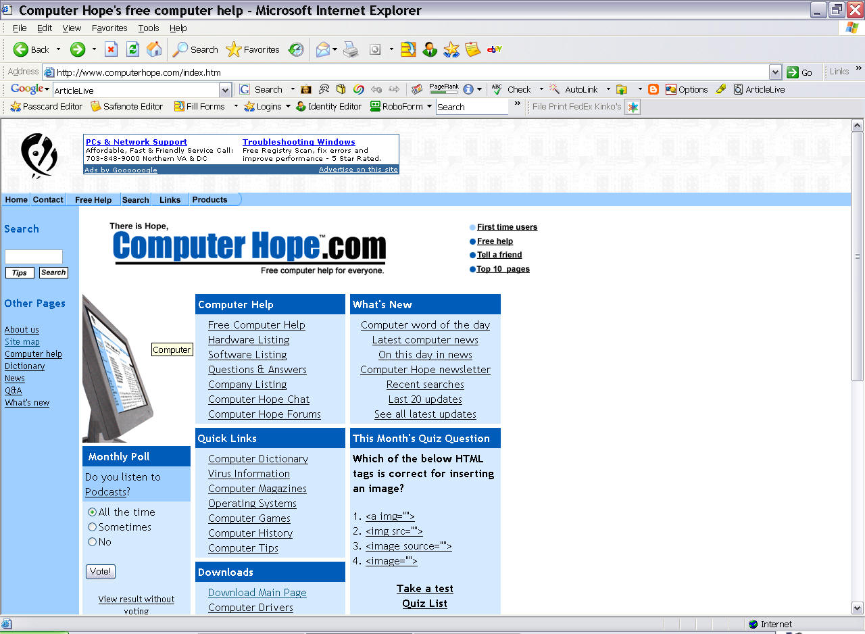
Task: Open the History clock icon
Action: 296,49
